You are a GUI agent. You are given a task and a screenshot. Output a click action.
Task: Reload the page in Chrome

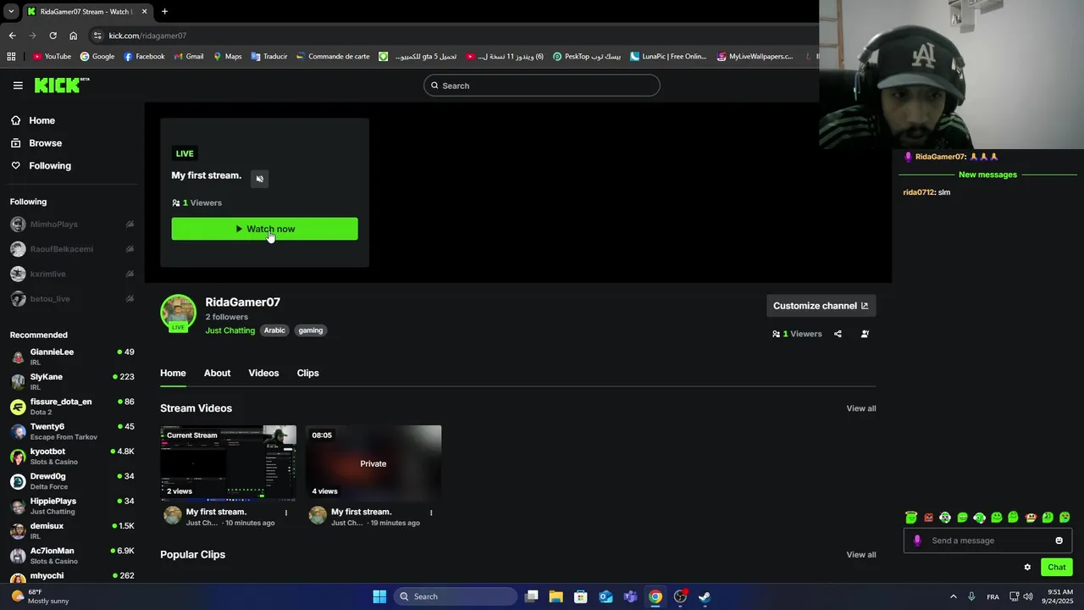(53, 36)
